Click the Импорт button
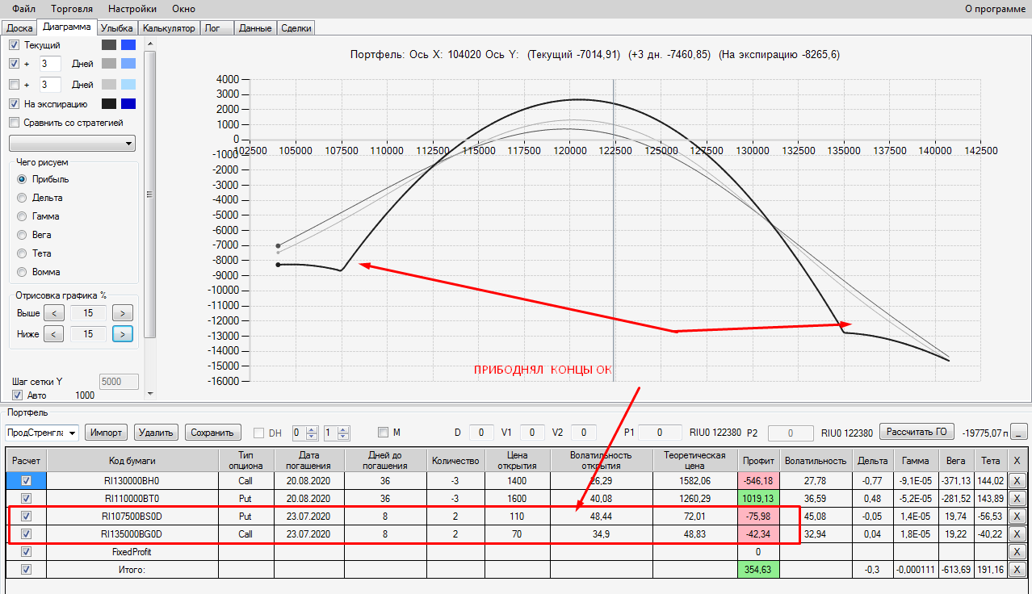Viewport: 1032px width, 594px height. click(107, 433)
